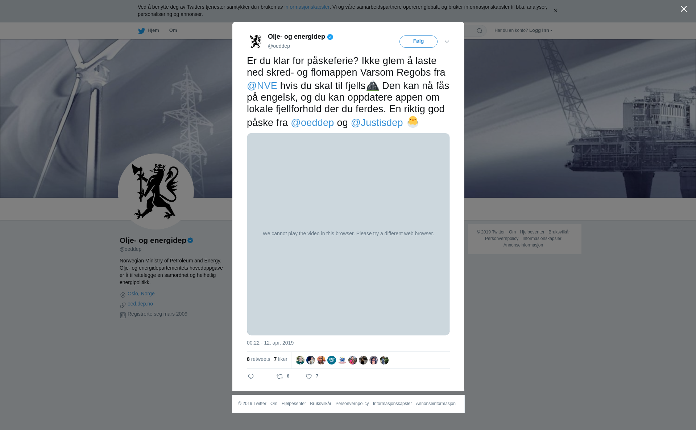Like the tweet with the heart icon
Screen dimensions: 696x430
pos(309,376)
